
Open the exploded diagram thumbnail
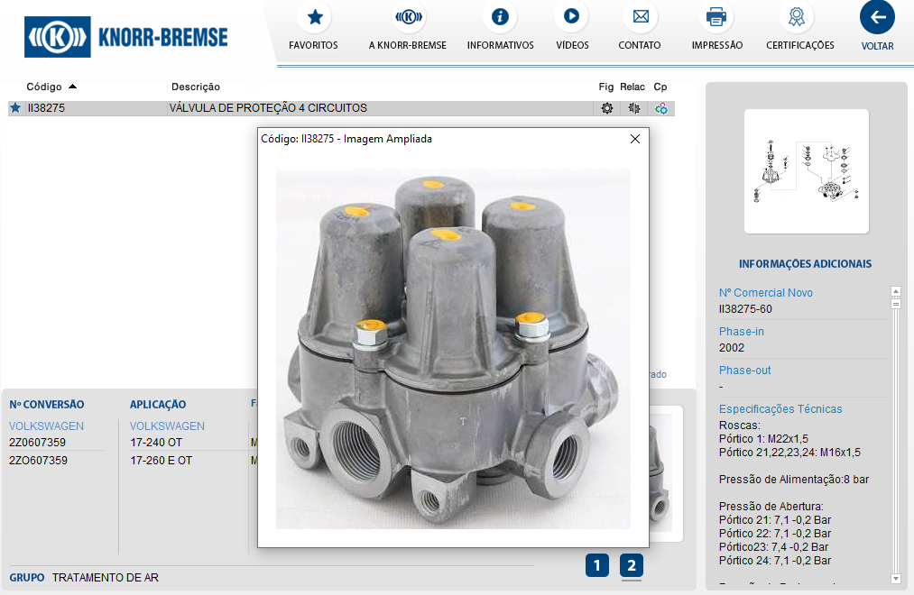click(x=806, y=171)
